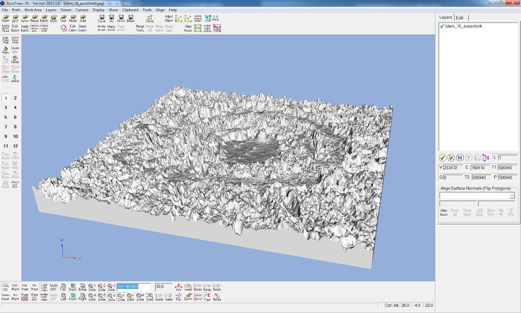Image resolution: width=521 pixels, height=313 pixels.
Task: Click the Align Normals button in side panel
Action: 444,212
